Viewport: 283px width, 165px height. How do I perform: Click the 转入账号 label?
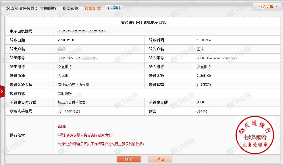coord(156,58)
